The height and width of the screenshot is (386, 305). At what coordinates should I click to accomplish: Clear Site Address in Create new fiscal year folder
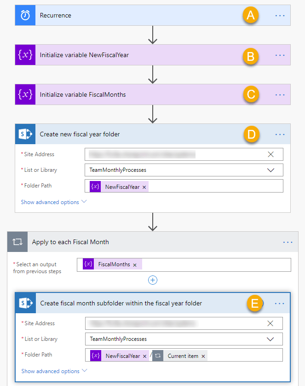270,154
